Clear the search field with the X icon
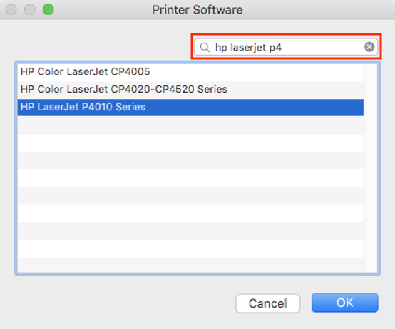395x329 pixels. pyautogui.click(x=369, y=47)
